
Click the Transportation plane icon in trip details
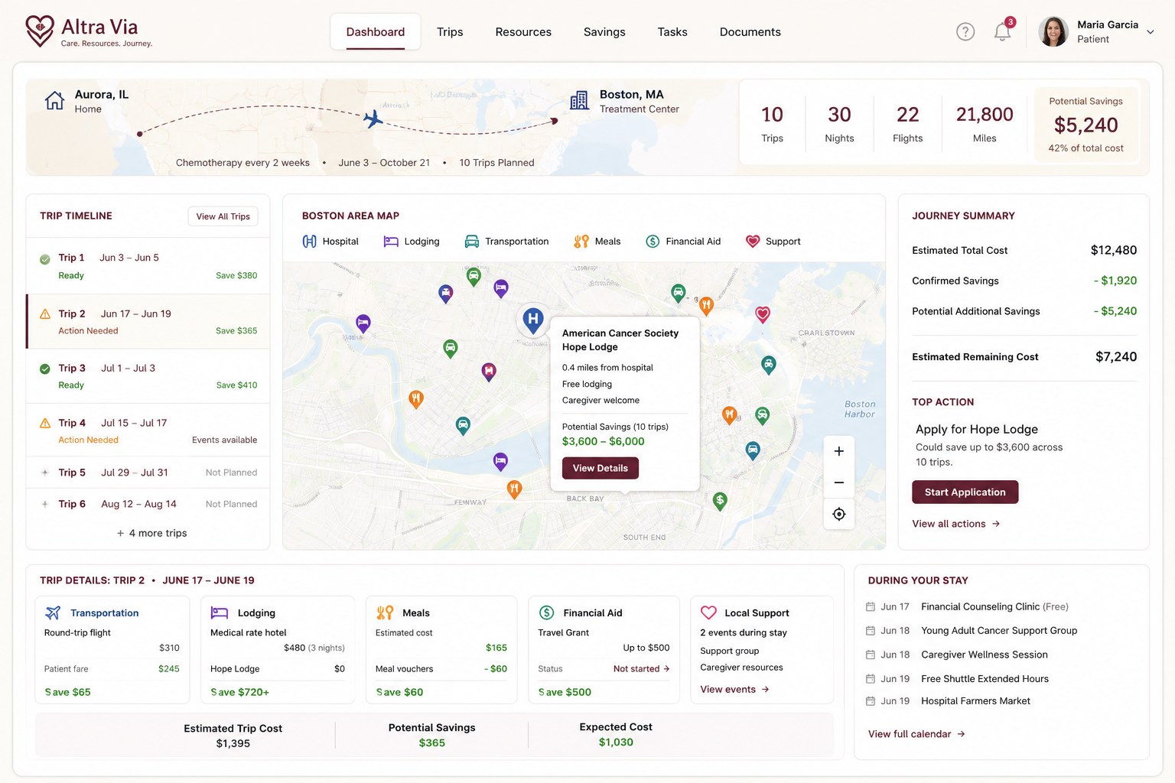[53, 612]
